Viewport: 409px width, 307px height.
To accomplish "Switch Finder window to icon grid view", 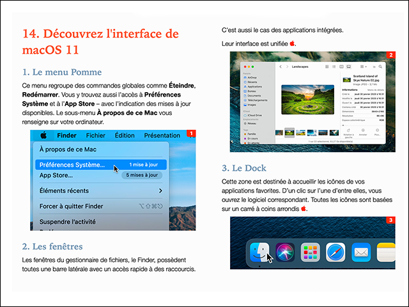I will tap(326, 66).
